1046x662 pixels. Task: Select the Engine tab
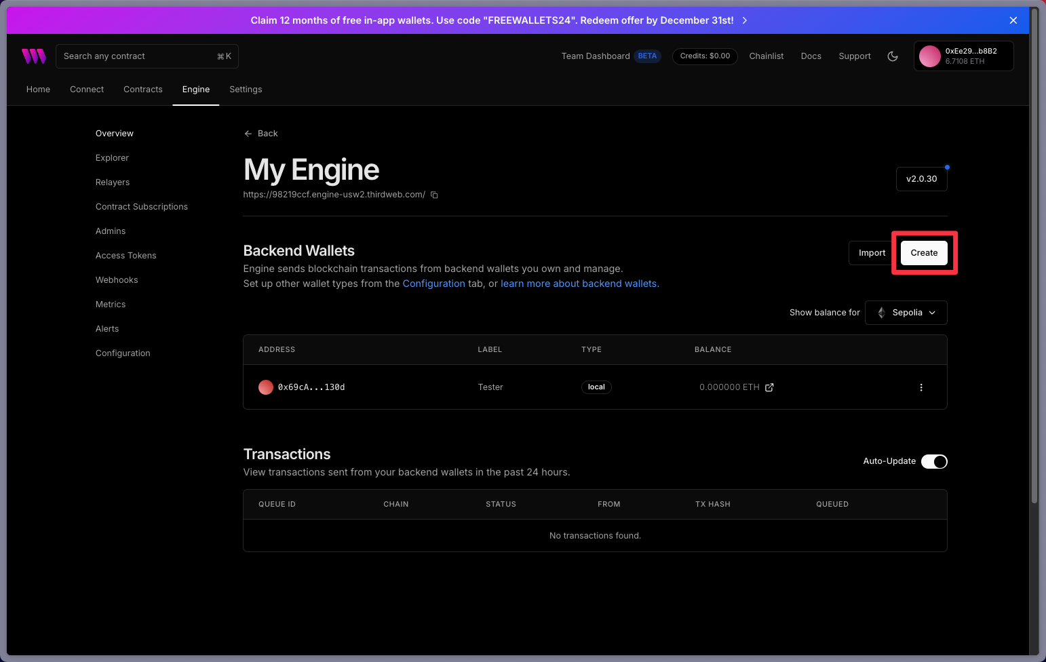(196, 90)
